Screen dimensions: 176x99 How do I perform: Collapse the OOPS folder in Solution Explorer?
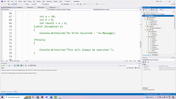coord(145,30)
